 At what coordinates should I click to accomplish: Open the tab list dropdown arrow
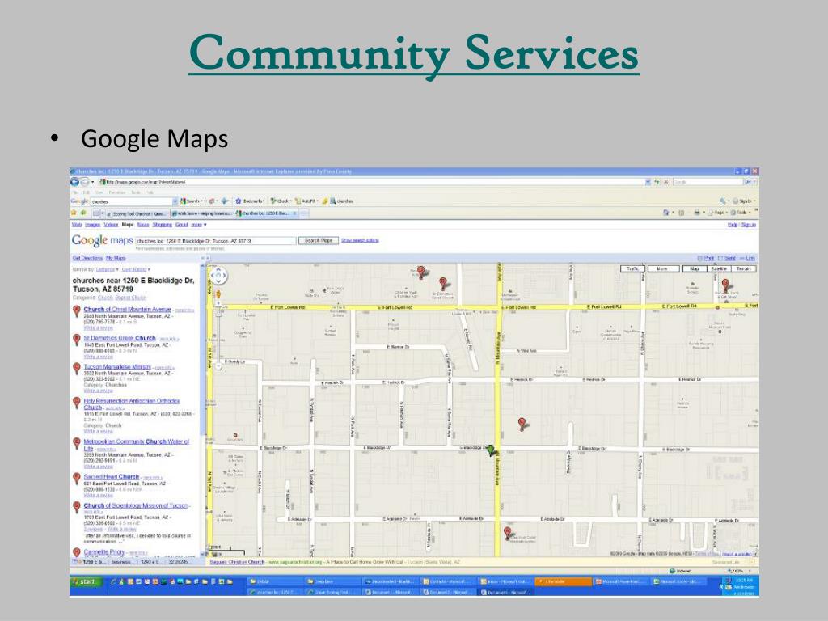(103, 213)
